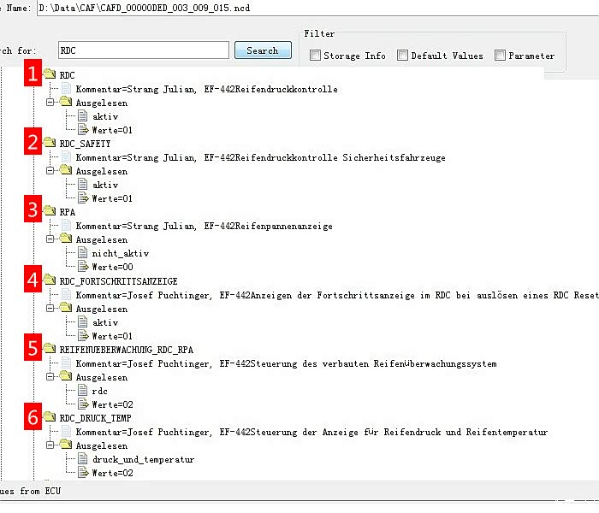Collapse the Ausgelesen node under RDC

(51, 103)
